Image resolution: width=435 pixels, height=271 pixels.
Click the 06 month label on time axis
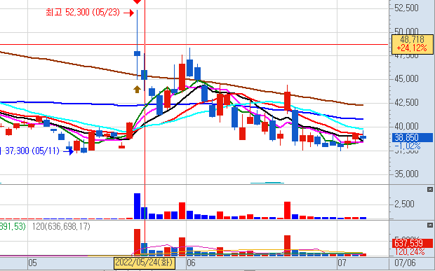pyautogui.click(x=191, y=263)
